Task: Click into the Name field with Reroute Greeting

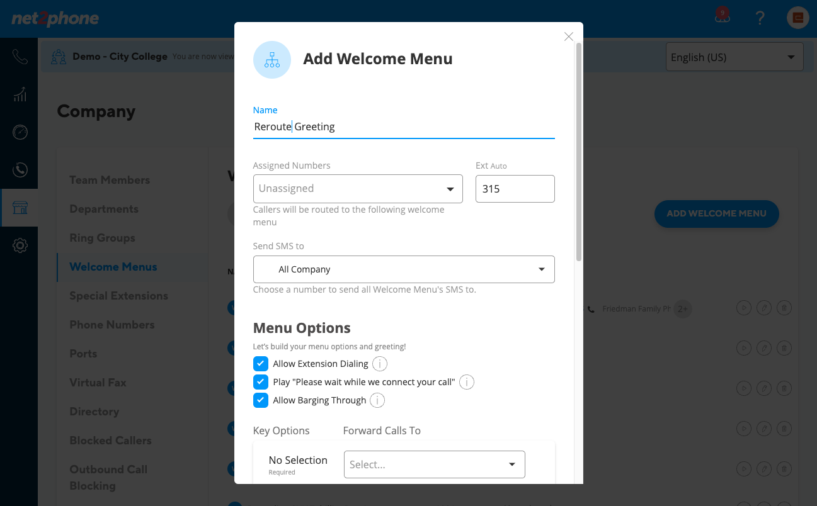Action: click(404, 126)
